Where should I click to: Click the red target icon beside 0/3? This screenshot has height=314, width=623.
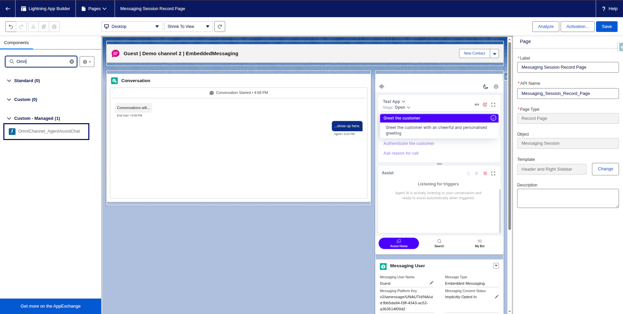point(485,104)
